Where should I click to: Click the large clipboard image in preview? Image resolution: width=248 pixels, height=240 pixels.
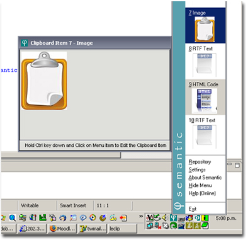tap(44, 81)
